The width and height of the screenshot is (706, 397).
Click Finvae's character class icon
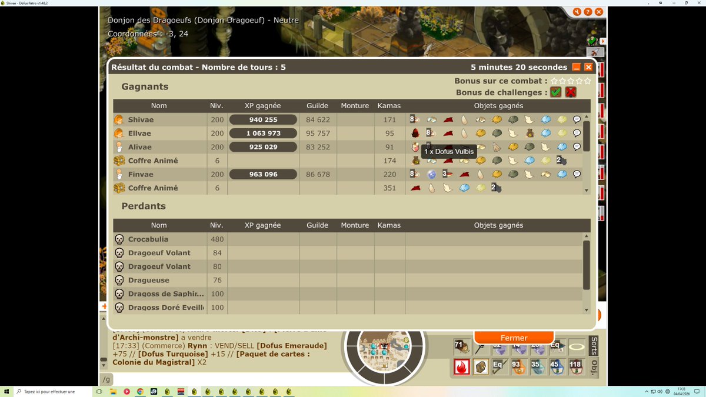tap(119, 174)
